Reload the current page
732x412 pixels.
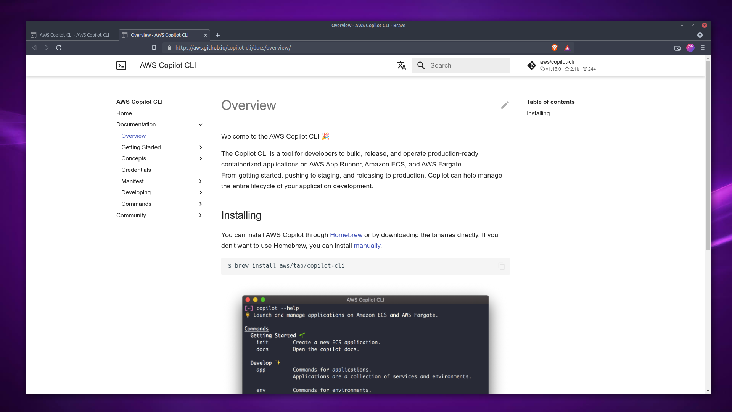[x=59, y=48]
